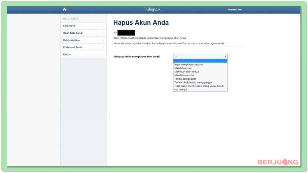
Task: Collapse the reason dropdown via its arrow
Action: 226,56
